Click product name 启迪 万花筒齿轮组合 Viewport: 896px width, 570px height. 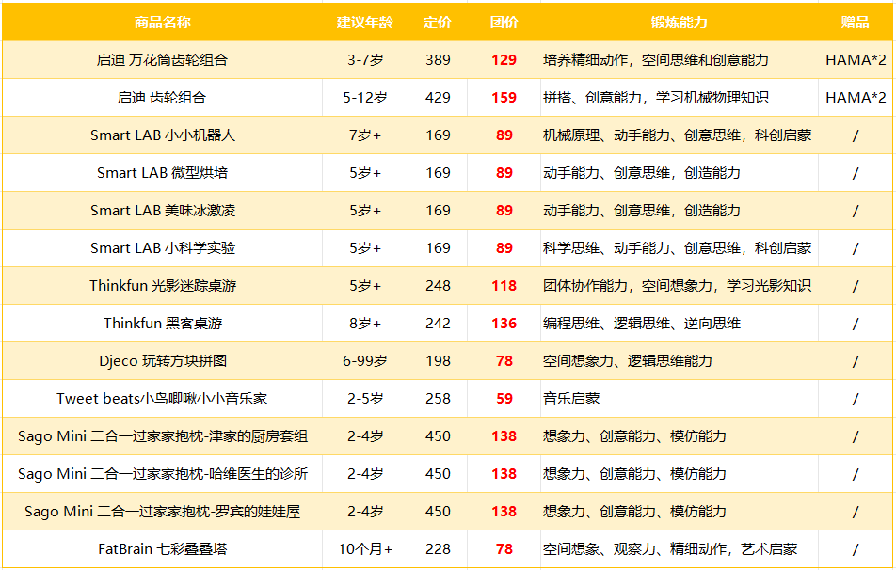pos(162,60)
